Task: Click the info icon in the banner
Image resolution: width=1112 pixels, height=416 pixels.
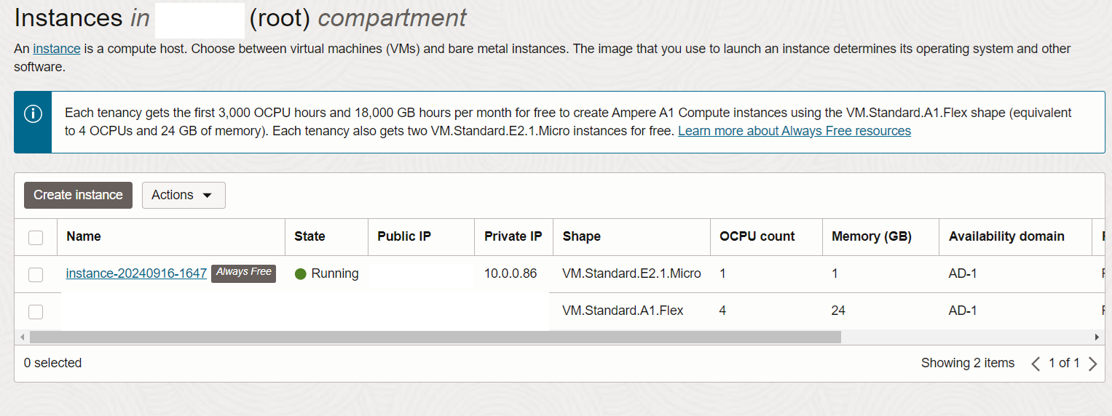Action: click(x=33, y=114)
